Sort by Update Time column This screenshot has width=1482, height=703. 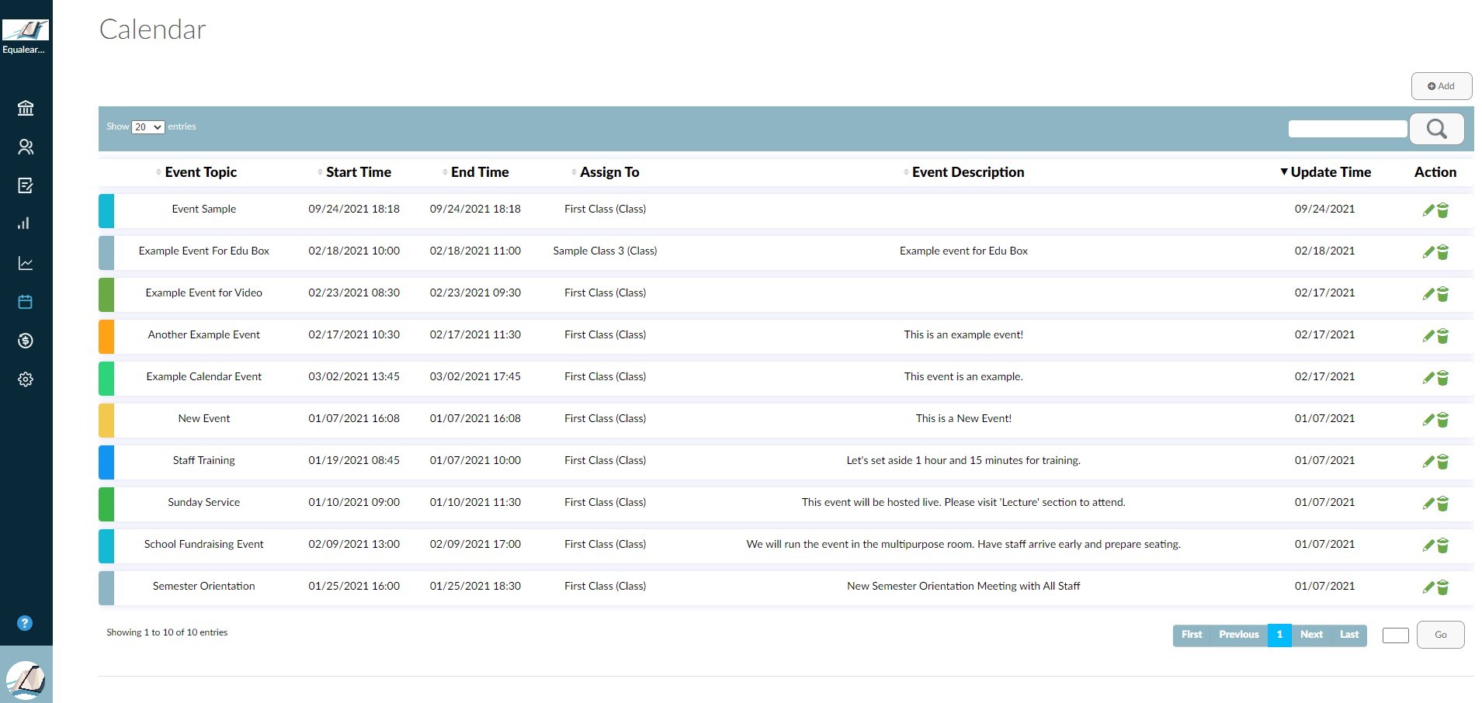[x=1330, y=172]
